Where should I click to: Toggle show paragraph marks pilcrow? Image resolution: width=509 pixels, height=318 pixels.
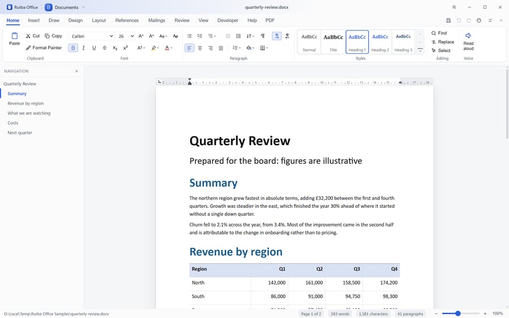(x=262, y=36)
